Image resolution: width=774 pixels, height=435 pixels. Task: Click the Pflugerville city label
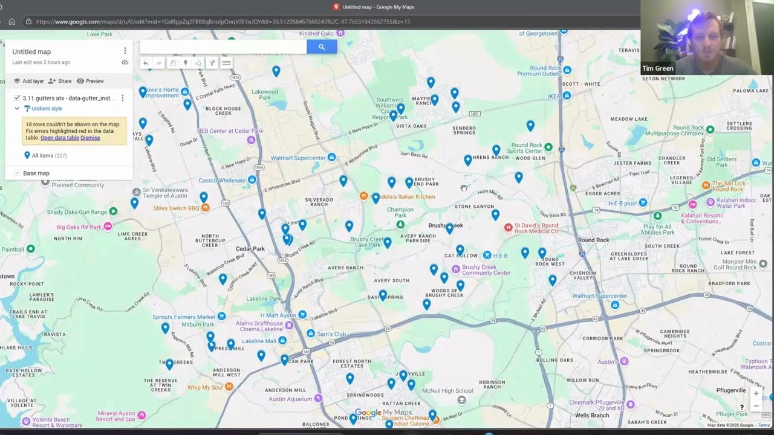[731, 391]
